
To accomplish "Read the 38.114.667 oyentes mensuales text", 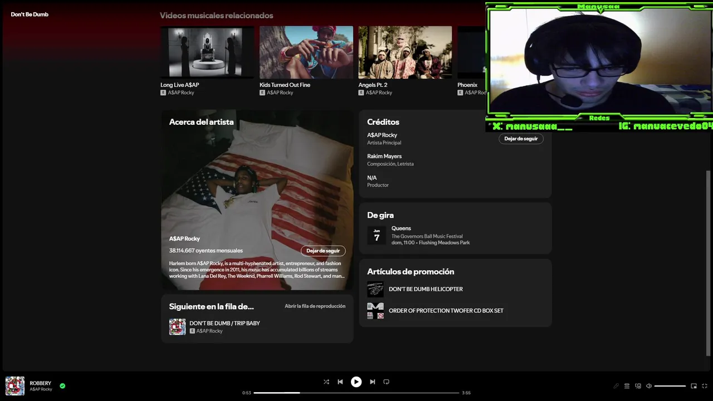I will point(206,251).
